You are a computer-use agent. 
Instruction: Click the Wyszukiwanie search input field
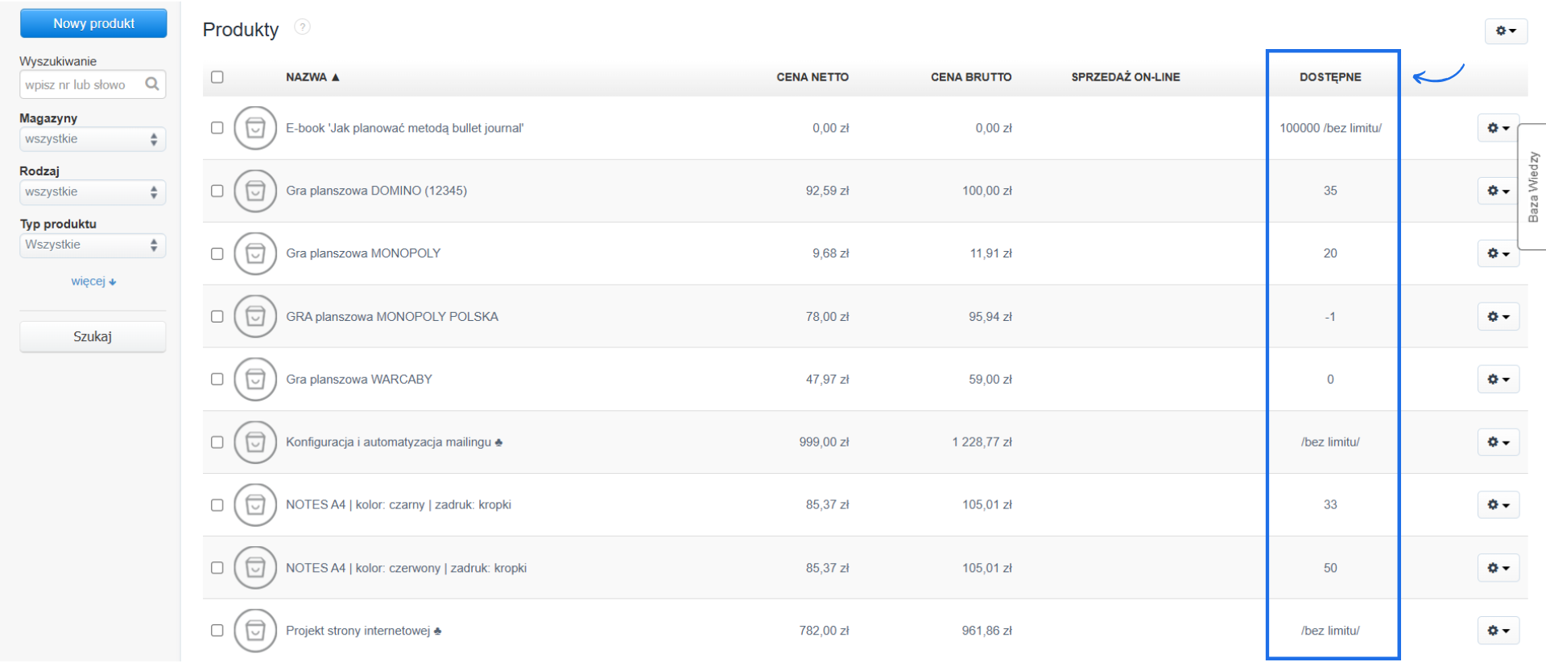click(x=82, y=84)
